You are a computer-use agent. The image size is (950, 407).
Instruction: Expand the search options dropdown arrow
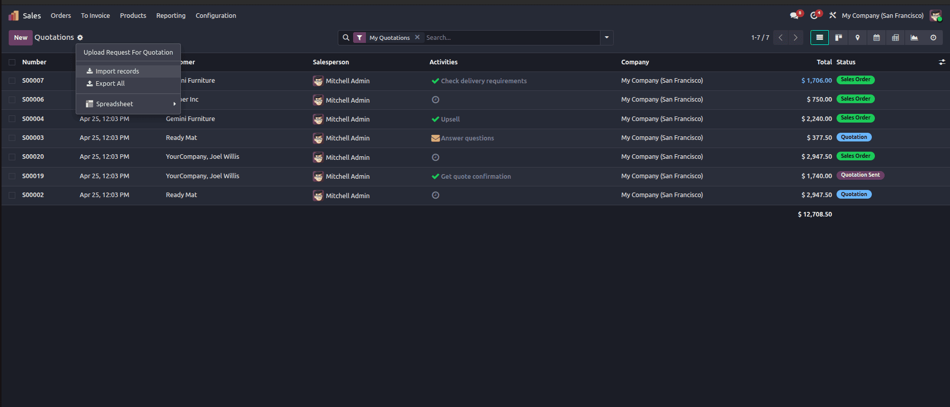coord(607,38)
